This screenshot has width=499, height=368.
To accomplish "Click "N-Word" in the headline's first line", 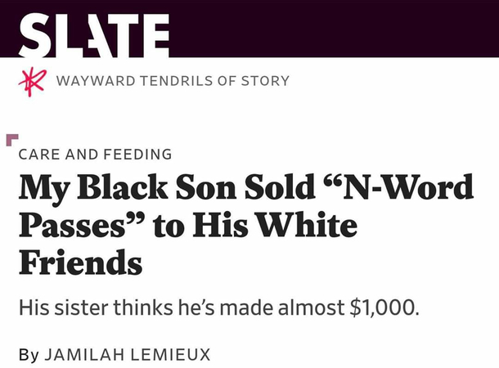I will 408,186.
